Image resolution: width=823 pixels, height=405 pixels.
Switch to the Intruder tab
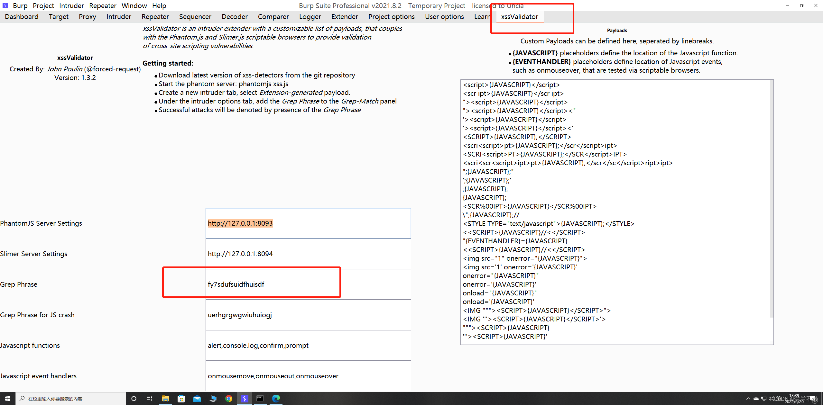119,17
